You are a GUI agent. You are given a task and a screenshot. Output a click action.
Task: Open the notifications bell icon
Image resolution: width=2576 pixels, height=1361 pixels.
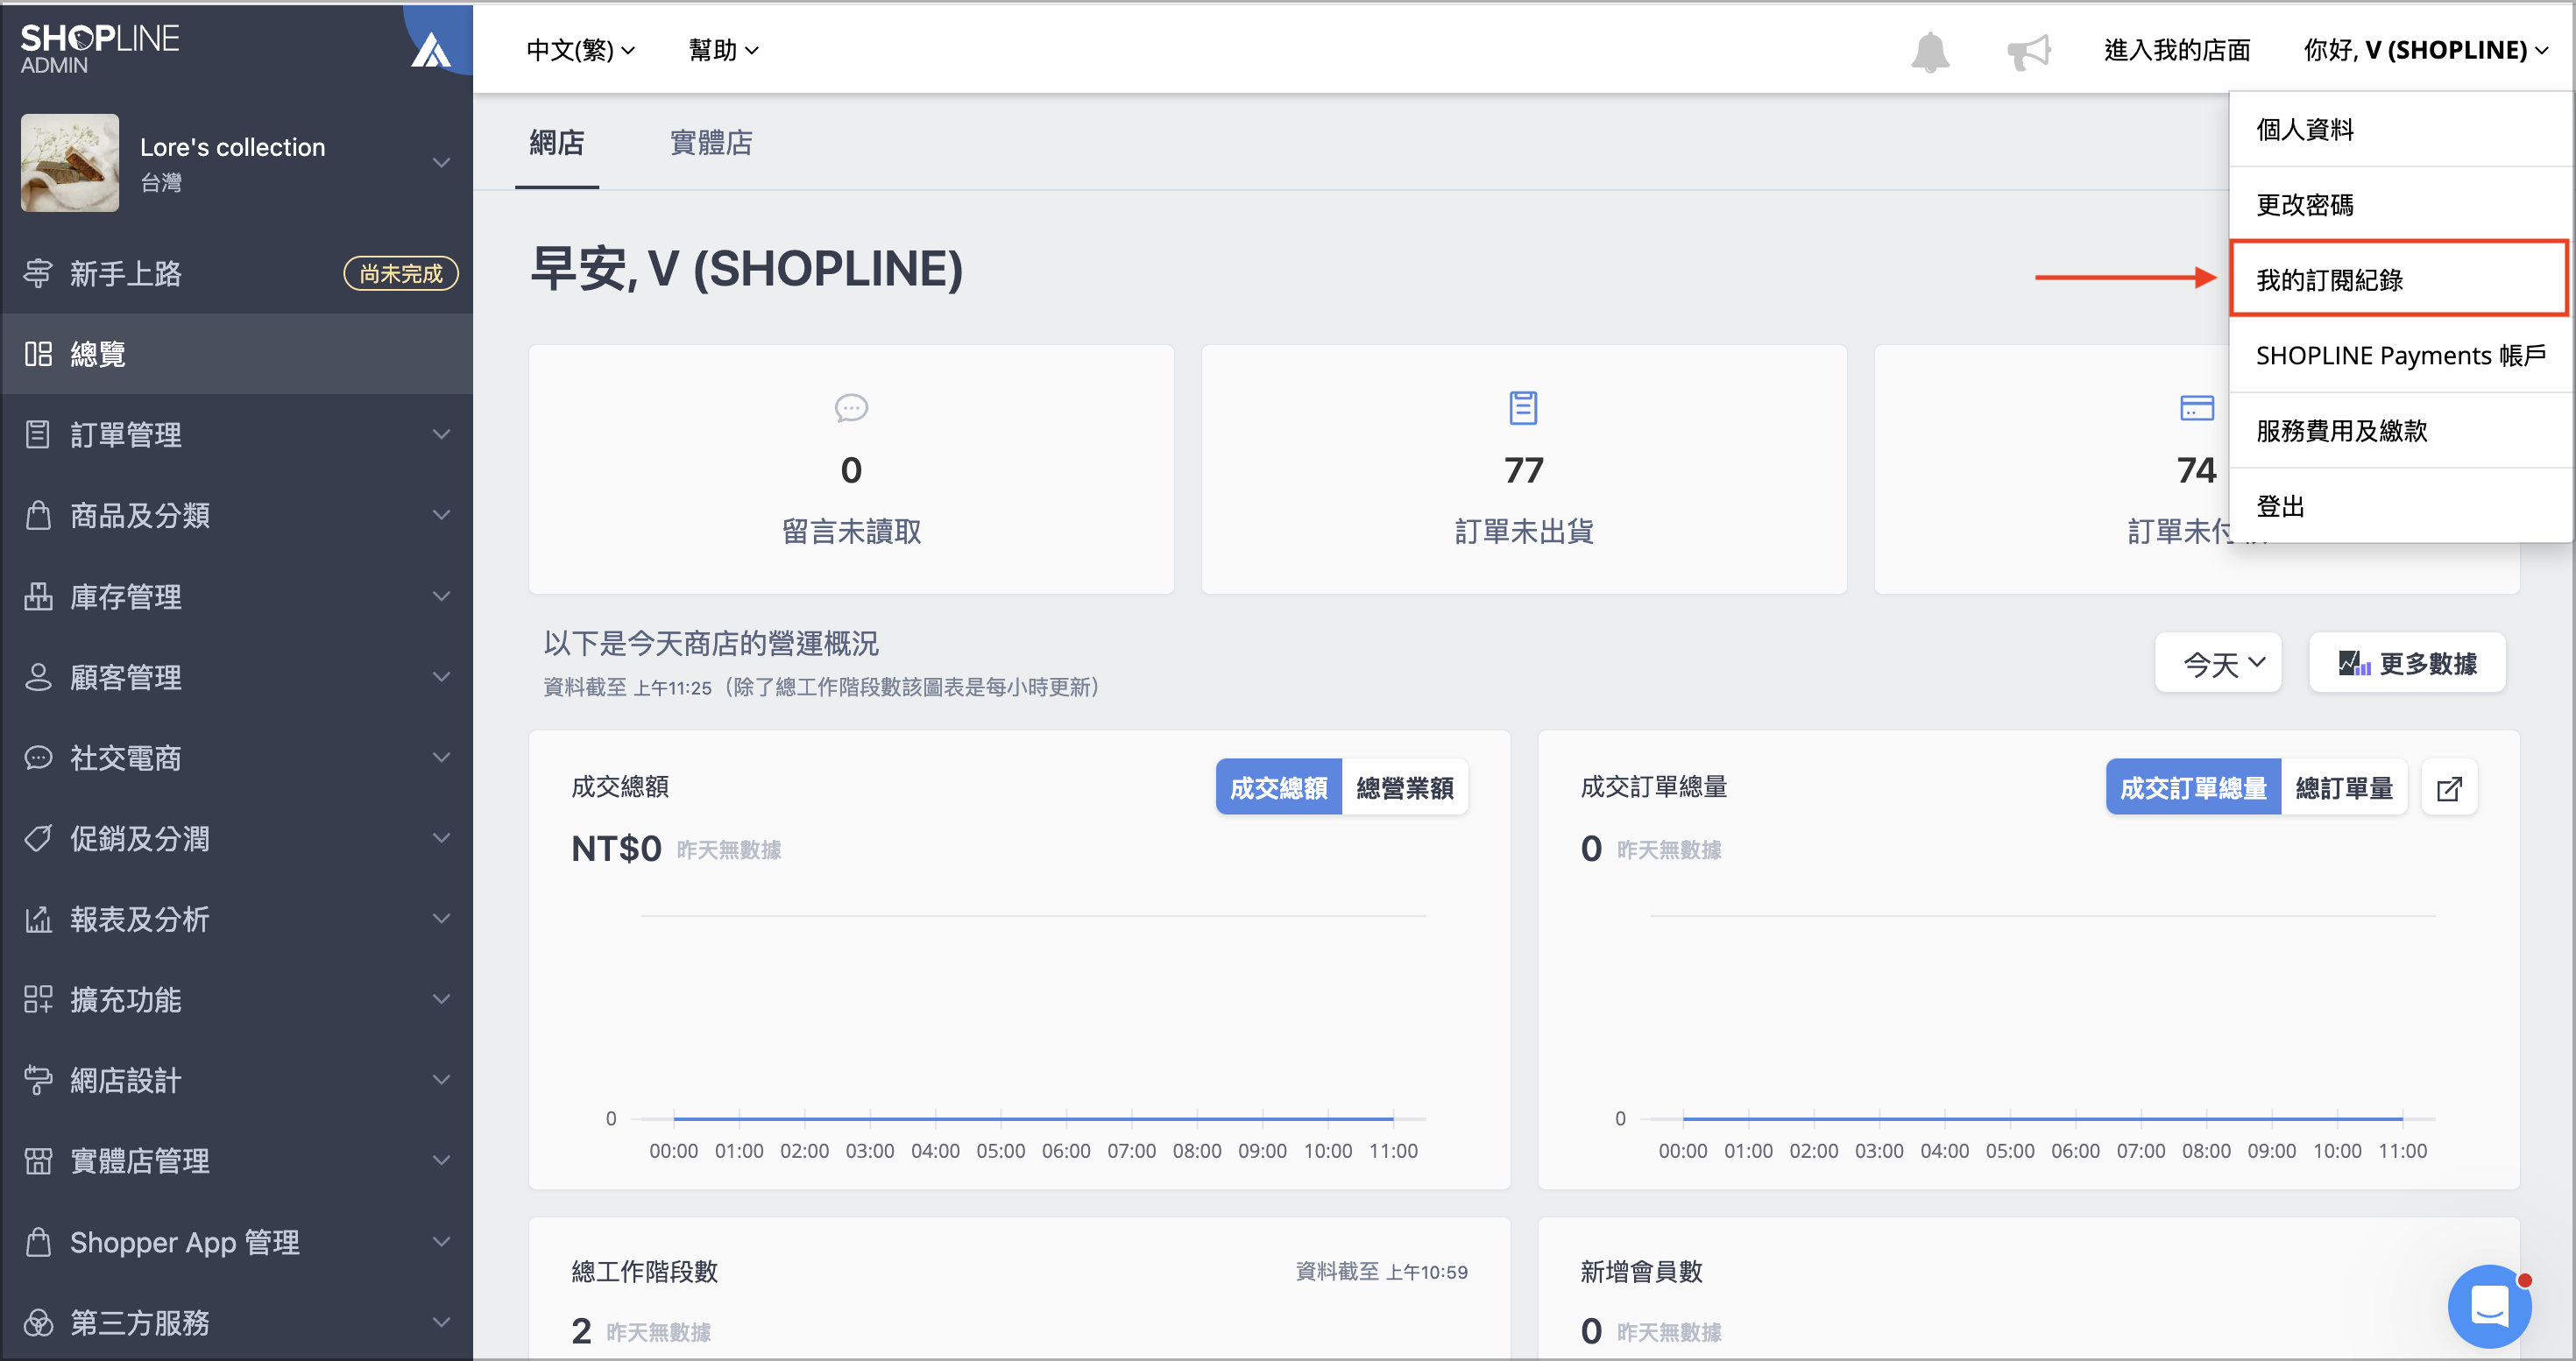pyautogui.click(x=1930, y=51)
